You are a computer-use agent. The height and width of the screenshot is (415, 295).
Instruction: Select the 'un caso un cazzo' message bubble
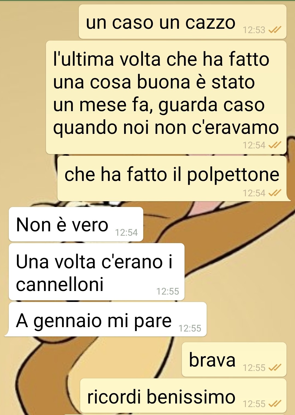[x=183, y=22]
